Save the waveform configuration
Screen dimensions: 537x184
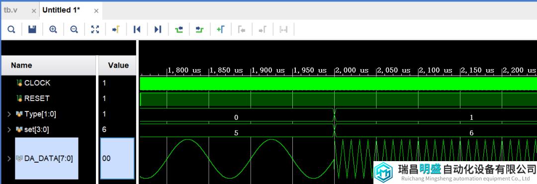point(32,30)
